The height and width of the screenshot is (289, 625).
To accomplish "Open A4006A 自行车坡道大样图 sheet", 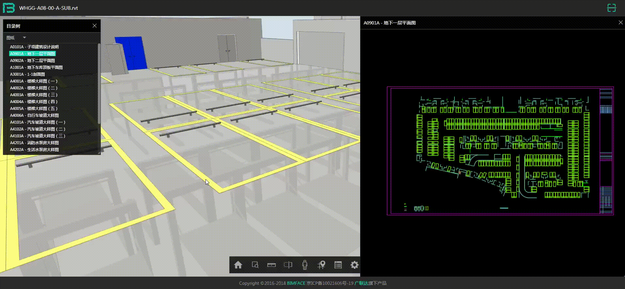I will pos(34,115).
